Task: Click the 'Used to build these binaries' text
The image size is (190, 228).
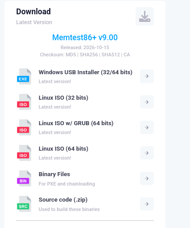Action: [69, 209]
